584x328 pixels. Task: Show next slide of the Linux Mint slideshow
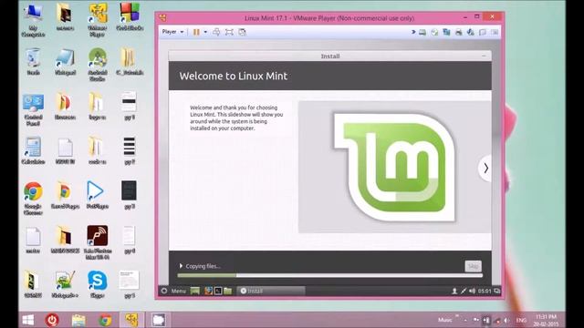pyautogui.click(x=485, y=168)
